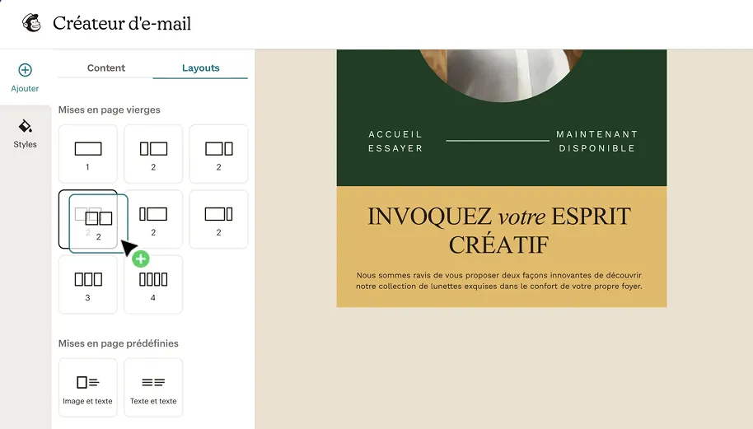The height and width of the screenshot is (429, 753).
Task: Add the Texte et texte predefined layout
Action: pyautogui.click(x=153, y=388)
